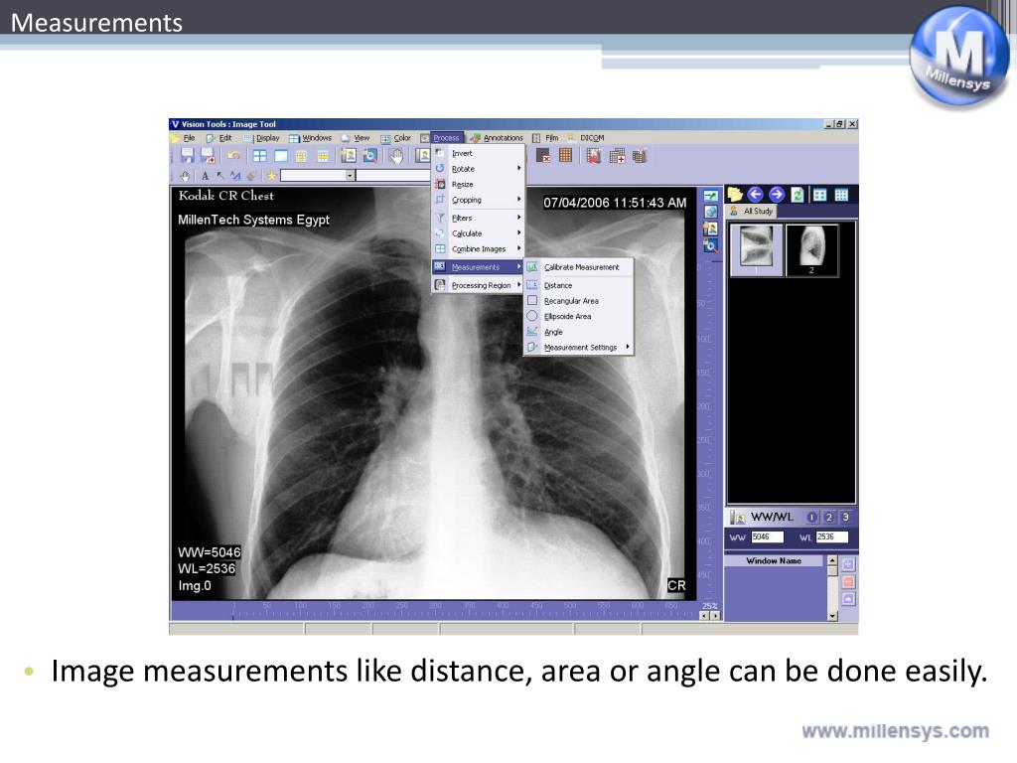Click the blue forward arrow in study panel
Viewport: 1017px width, 763px height.
[x=777, y=195]
